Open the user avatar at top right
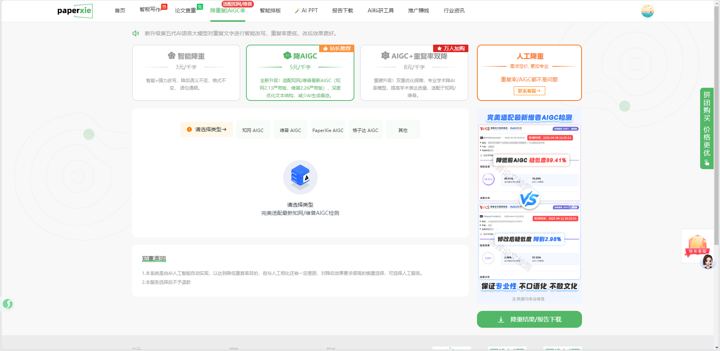This screenshot has height=351, width=720. click(647, 11)
